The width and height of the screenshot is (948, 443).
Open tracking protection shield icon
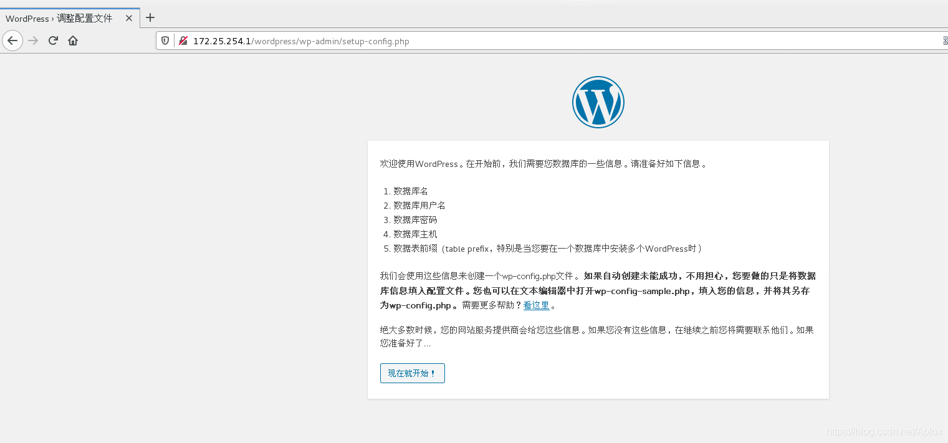coord(165,40)
